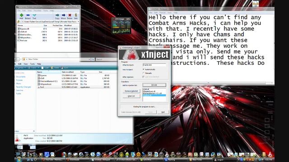Viewport: 289px width, 162px height.
Task: Click the Info icon in 7-Zip
Action: tap(76, 15)
